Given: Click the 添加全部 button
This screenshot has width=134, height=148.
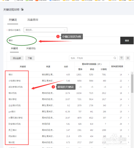Looking at the screenshot, I should pyautogui.click(x=17, y=58).
